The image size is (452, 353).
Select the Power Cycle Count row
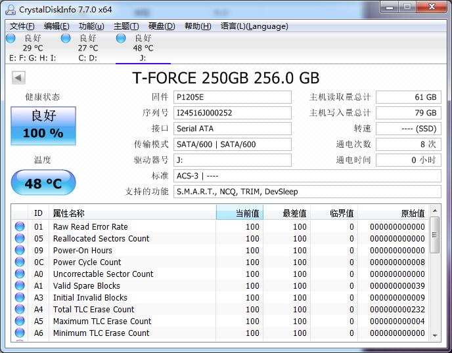[x=220, y=262]
